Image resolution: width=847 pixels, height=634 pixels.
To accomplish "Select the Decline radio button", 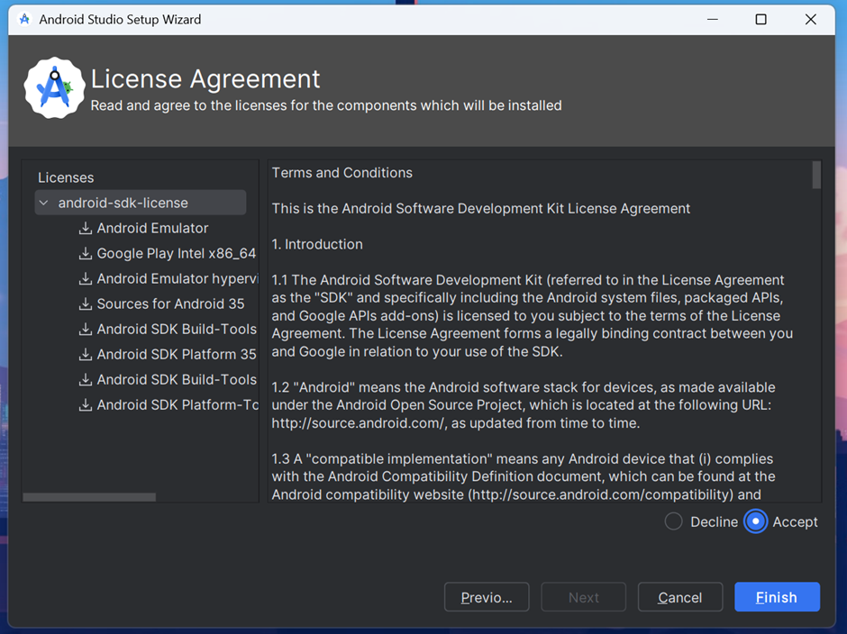I will (x=673, y=521).
